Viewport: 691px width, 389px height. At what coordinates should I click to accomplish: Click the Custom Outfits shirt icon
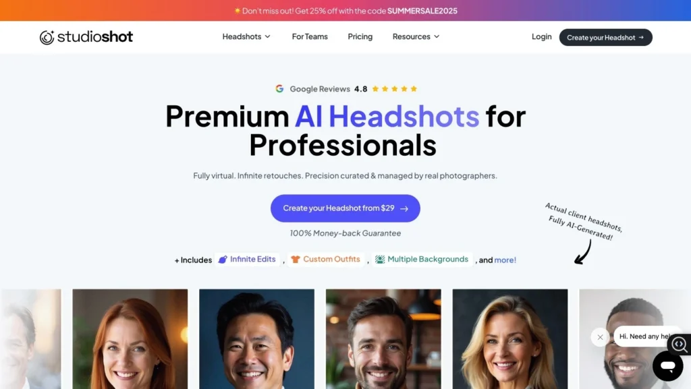click(x=296, y=260)
